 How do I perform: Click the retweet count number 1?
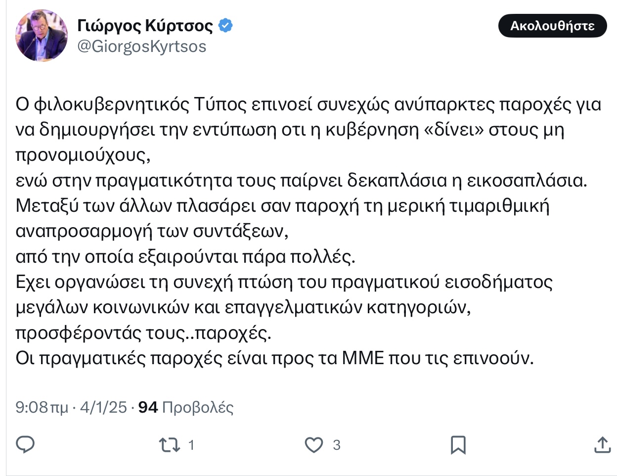191,445
